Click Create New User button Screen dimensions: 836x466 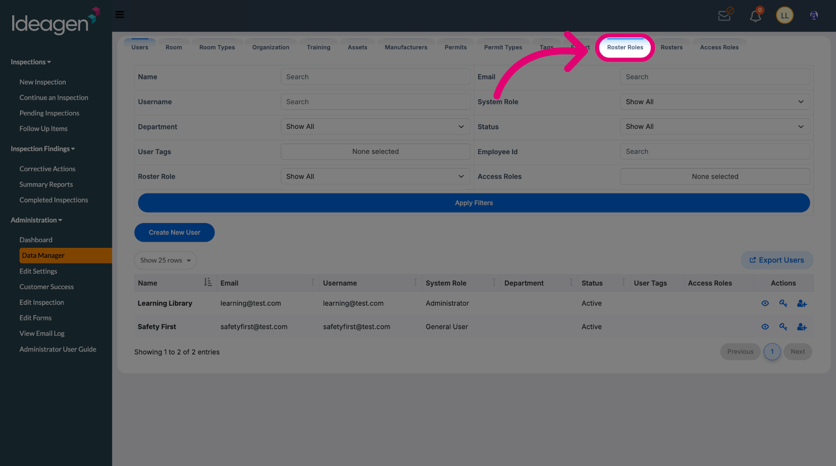(x=175, y=233)
